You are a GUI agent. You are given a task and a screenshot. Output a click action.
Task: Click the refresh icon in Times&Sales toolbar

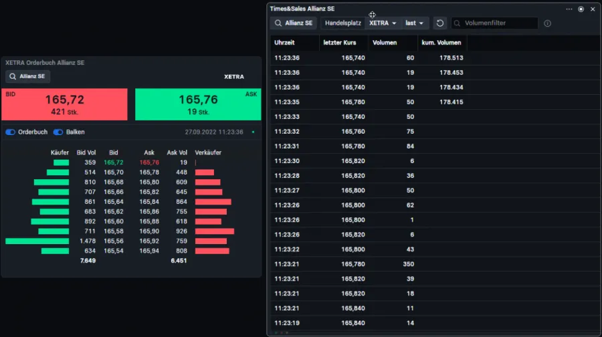point(440,23)
